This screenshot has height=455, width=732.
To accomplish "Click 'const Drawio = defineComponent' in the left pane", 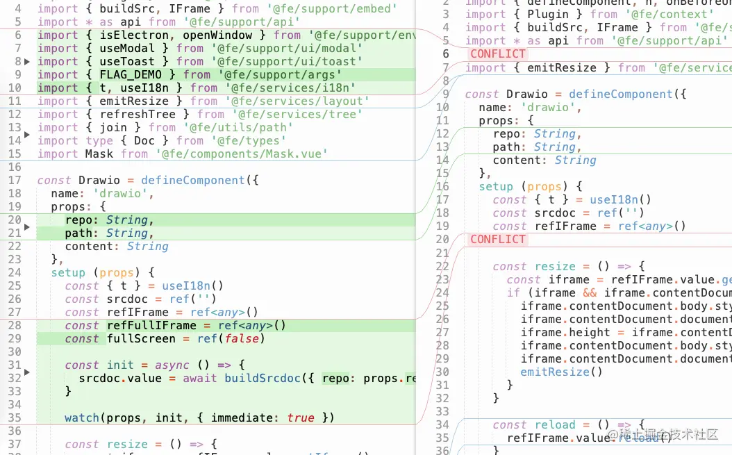I will tap(147, 181).
